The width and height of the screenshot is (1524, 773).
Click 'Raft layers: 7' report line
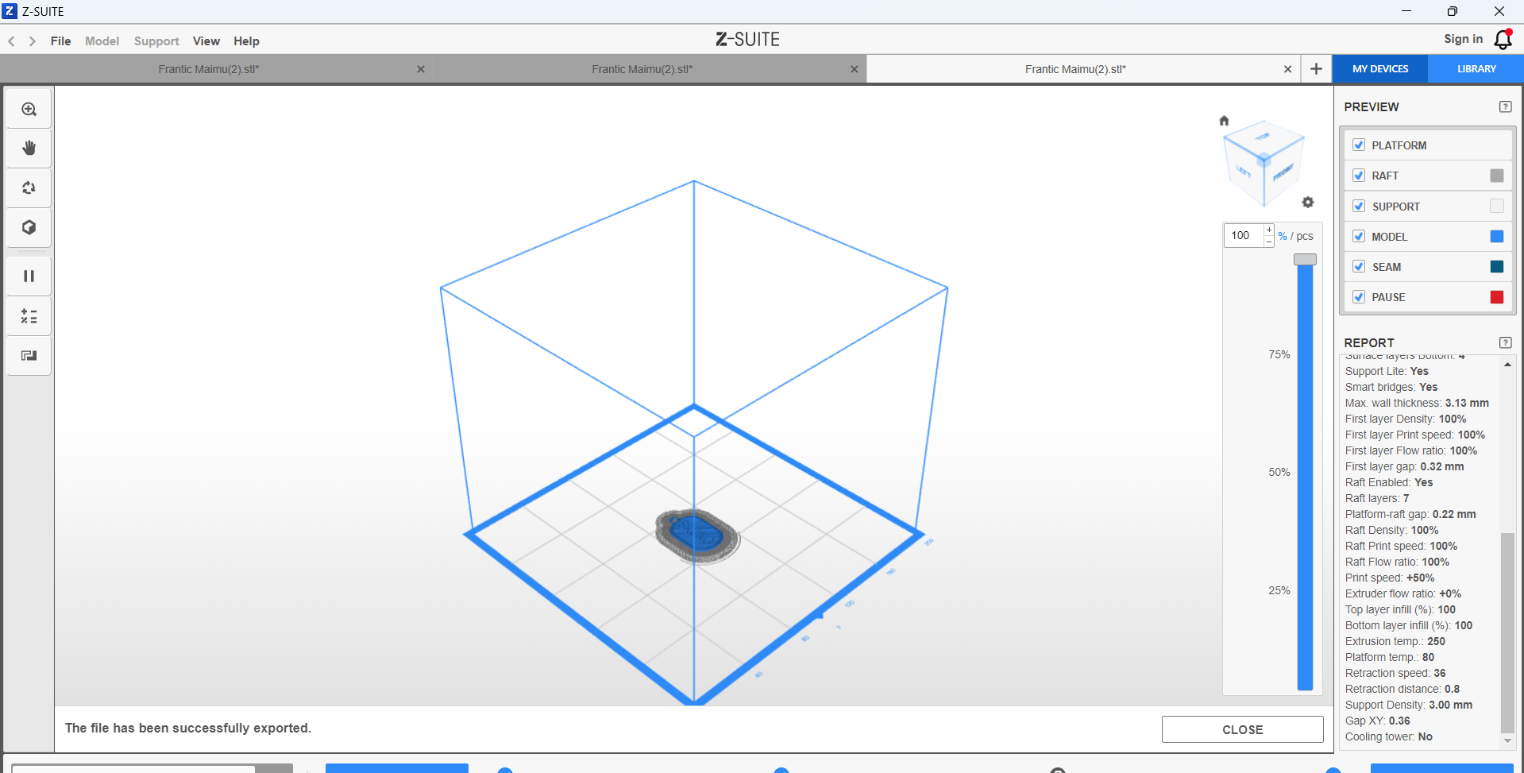click(1377, 498)
